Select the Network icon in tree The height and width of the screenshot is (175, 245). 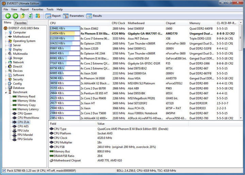point(10,62)
